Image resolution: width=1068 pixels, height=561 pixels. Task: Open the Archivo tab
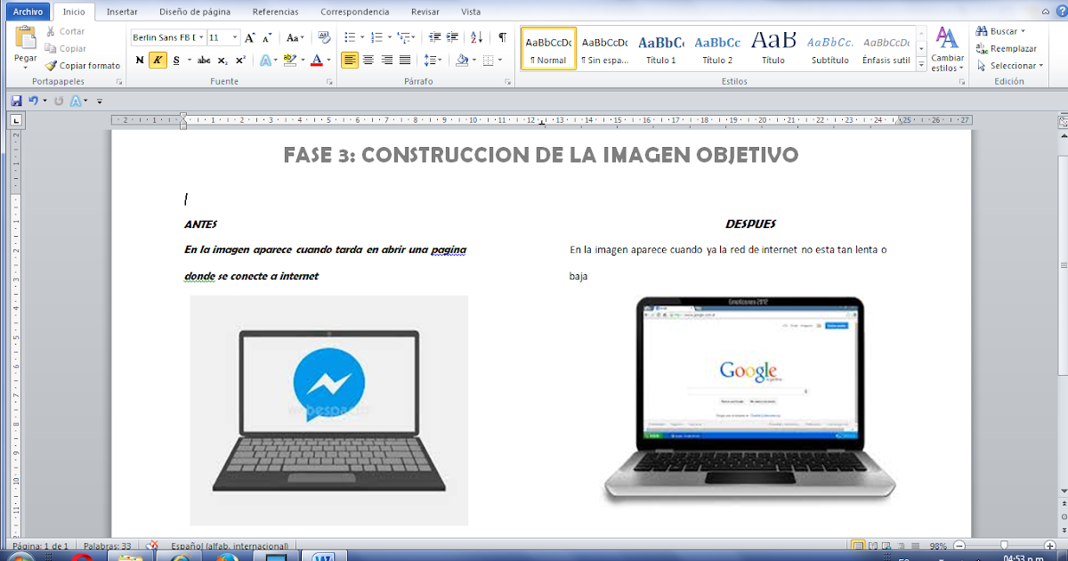[x=27, y=12]
